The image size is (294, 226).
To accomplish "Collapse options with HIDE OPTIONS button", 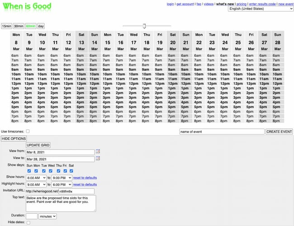I will coord(14,138).
